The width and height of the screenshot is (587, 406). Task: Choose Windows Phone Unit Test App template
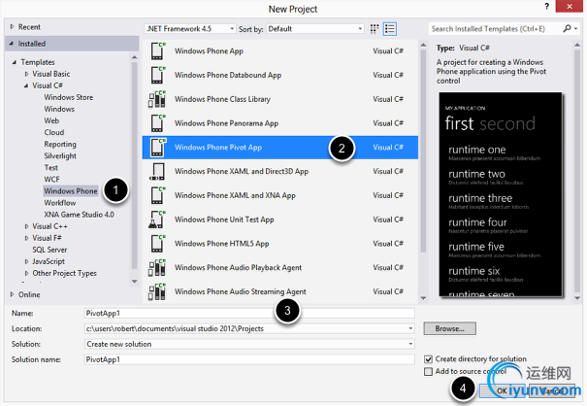pos(280,220)
